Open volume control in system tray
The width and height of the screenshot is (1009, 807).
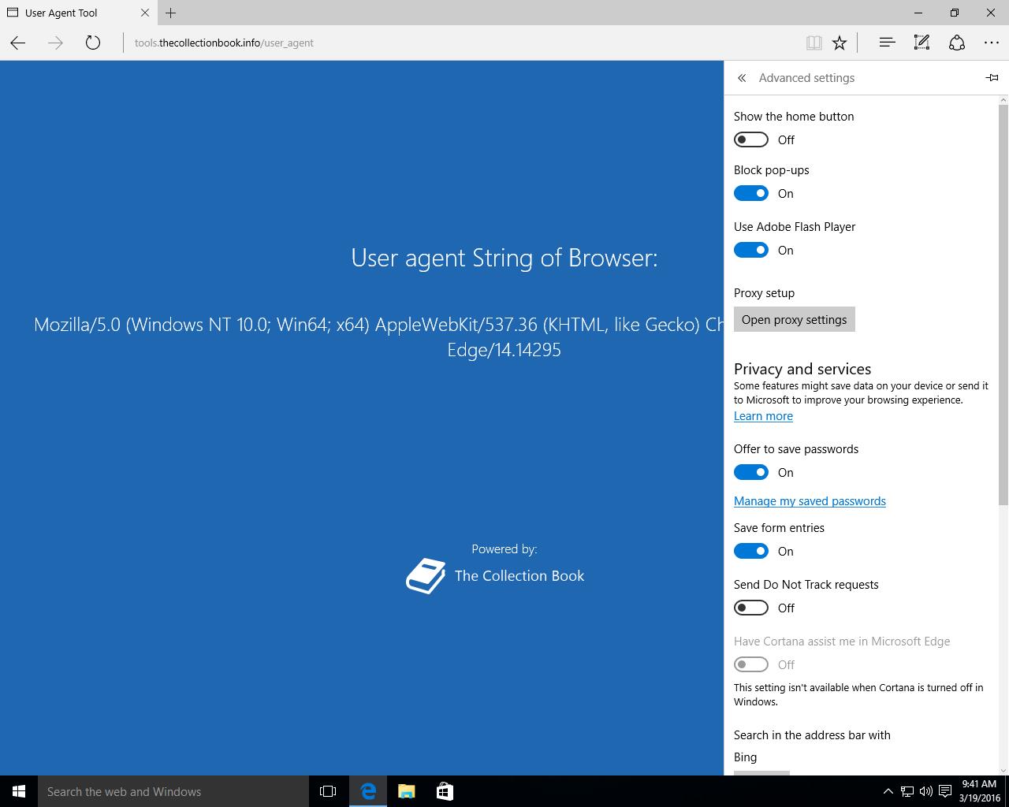coord(925,791)
